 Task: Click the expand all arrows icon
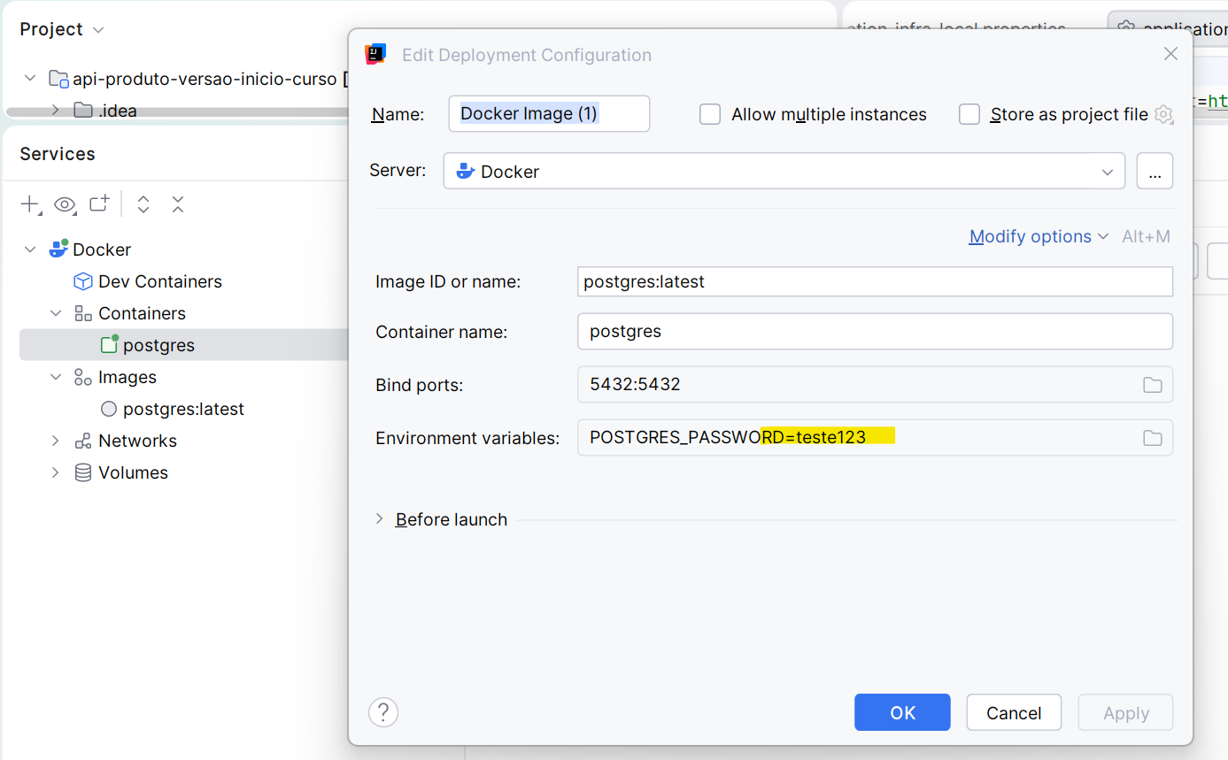pyautogui.click(x=143, y=205)
